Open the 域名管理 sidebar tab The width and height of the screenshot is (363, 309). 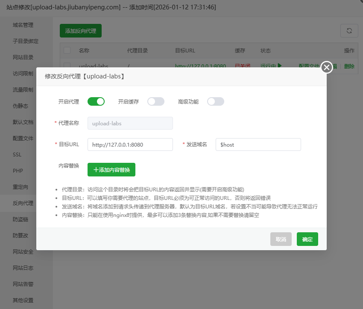pos(23,25)
